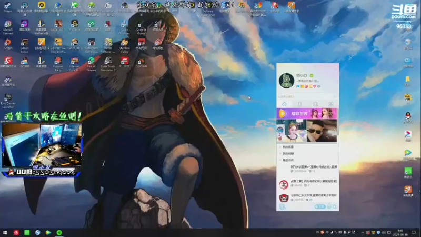This screenshot has width=421, height=237.
Task: Open the Origin launcher shortcut
Action: [x=8, y=44]
